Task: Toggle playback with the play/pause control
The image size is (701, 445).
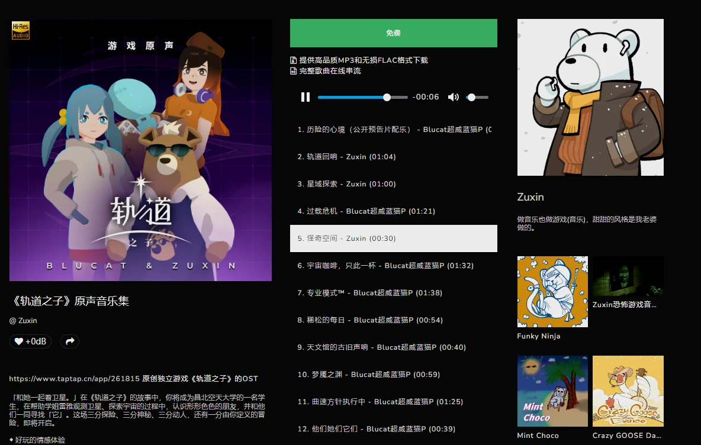Action: (305, 96)
